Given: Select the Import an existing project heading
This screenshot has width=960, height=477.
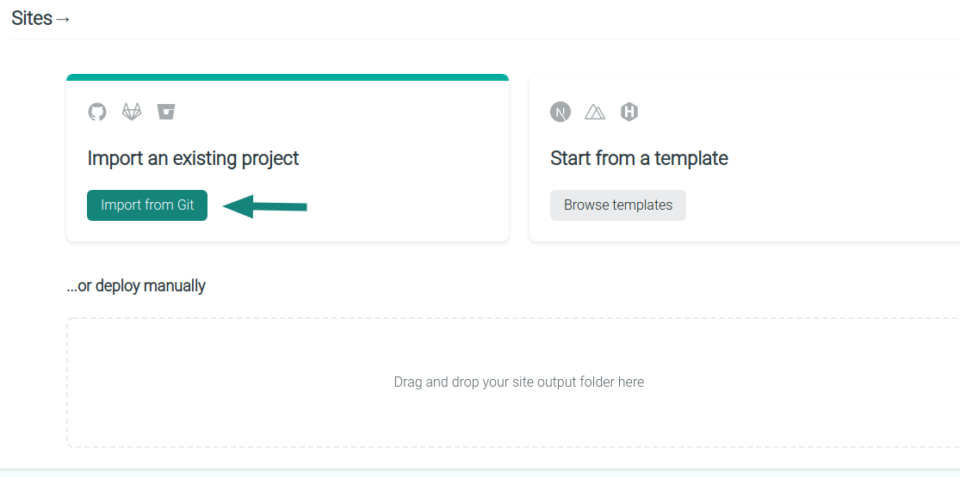Looking at the screenshot, I should 193,158.
